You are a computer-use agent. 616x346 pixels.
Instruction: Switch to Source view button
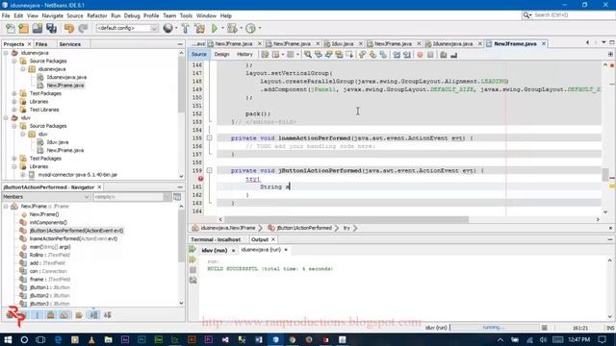coord(199,55)
